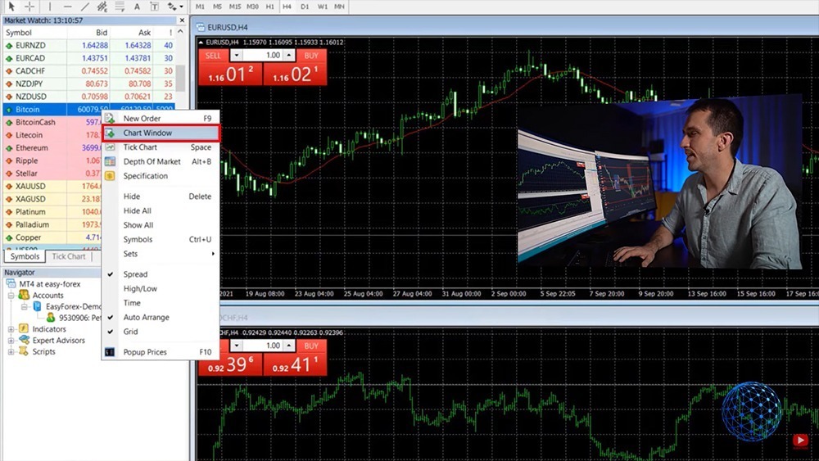Choose Tick Chart in context menu
Image resolution: width=819 pixels, height=461 pixels.
pyautogui.click(x=161, y=147)
